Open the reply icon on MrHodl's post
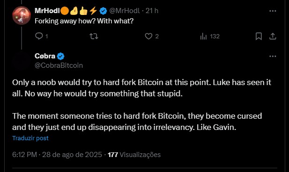 [x=39, y=36]
